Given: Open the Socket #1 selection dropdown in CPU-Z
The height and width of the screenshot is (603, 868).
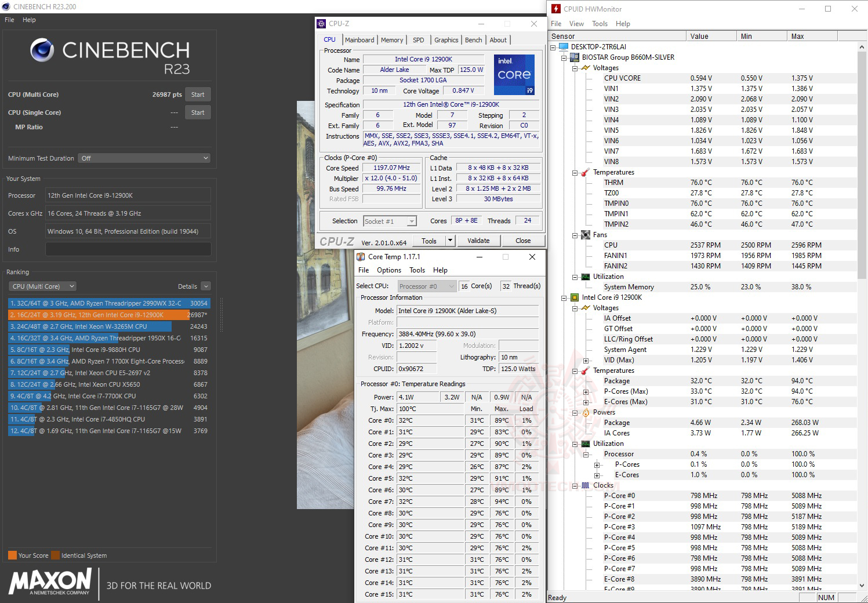Looking at the screenshot, I should point(390,221).
